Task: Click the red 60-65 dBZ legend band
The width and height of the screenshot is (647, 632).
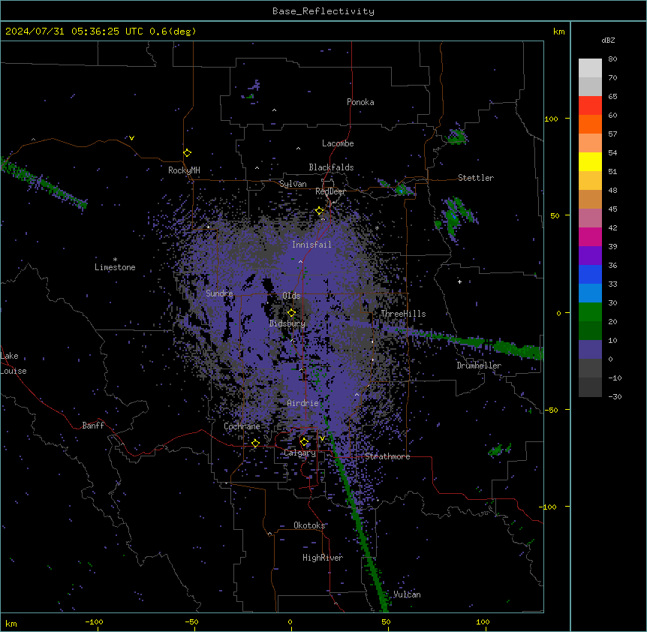Action: click(x=590, y=106)
